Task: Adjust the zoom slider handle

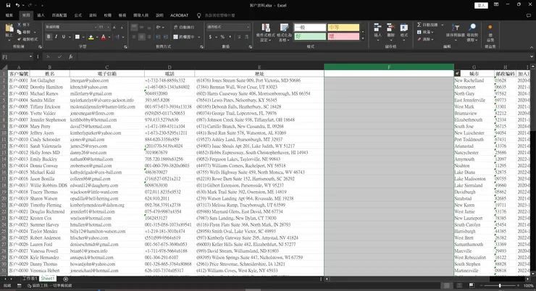Action: 500,285
